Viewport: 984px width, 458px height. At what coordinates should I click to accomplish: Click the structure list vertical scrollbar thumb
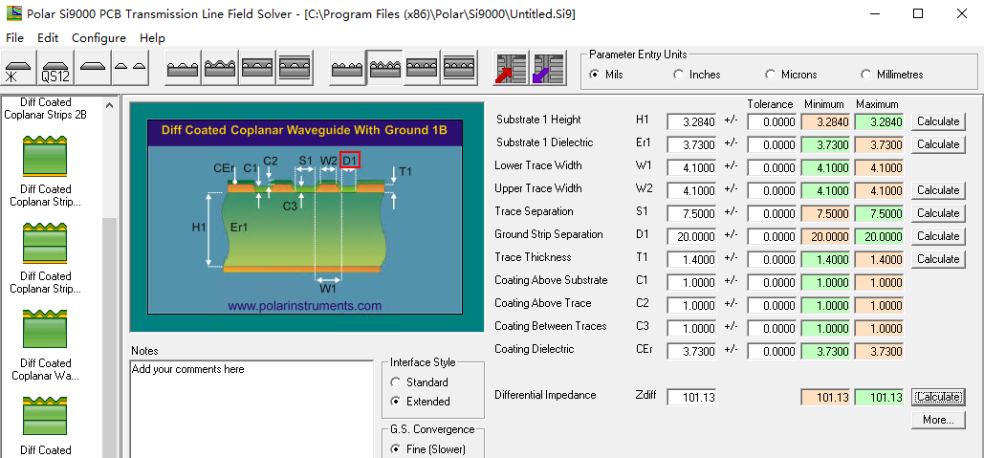tap(109, 338)
